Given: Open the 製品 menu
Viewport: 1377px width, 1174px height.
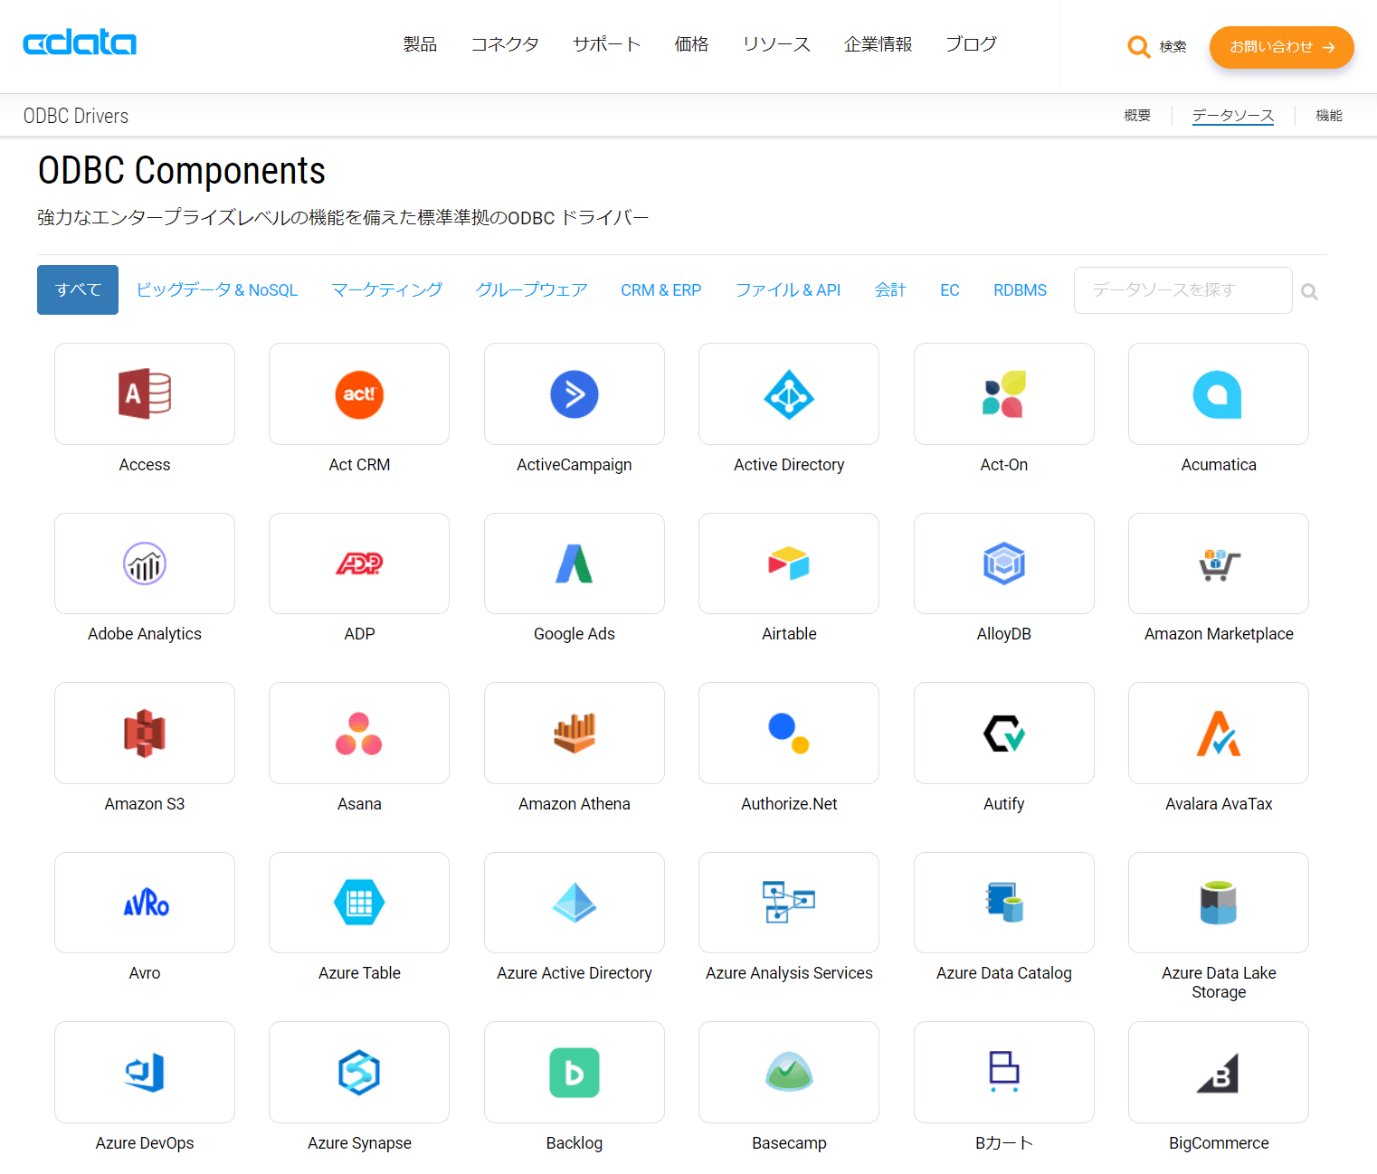Looking at the screenshot, I should point(420,44).
